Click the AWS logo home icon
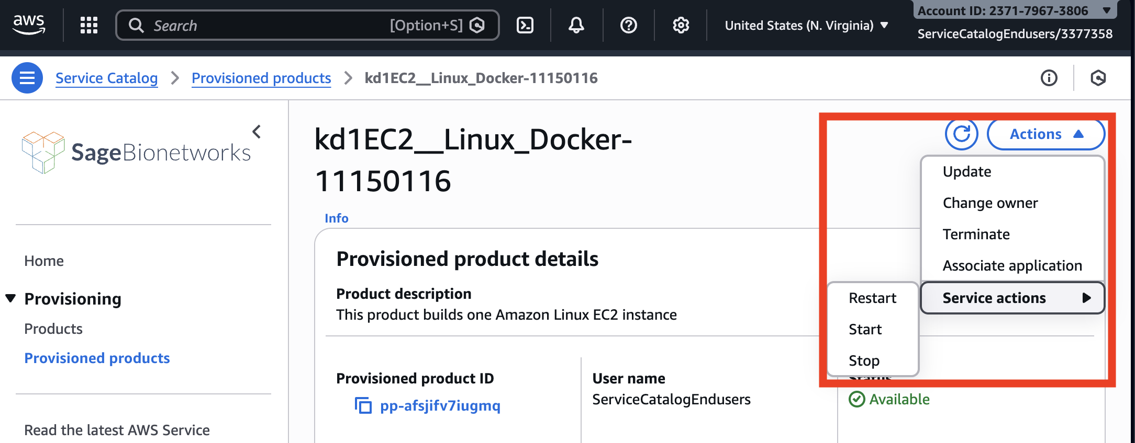The height and width of the screenshot is (443, 1135). [x=29, y=25]
